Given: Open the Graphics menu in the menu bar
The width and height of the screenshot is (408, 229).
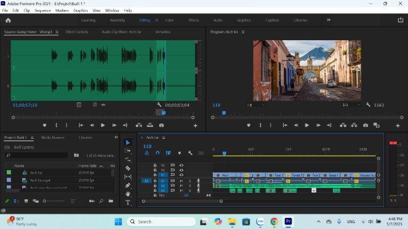Looking at the screenshot, I should point(80,10).
